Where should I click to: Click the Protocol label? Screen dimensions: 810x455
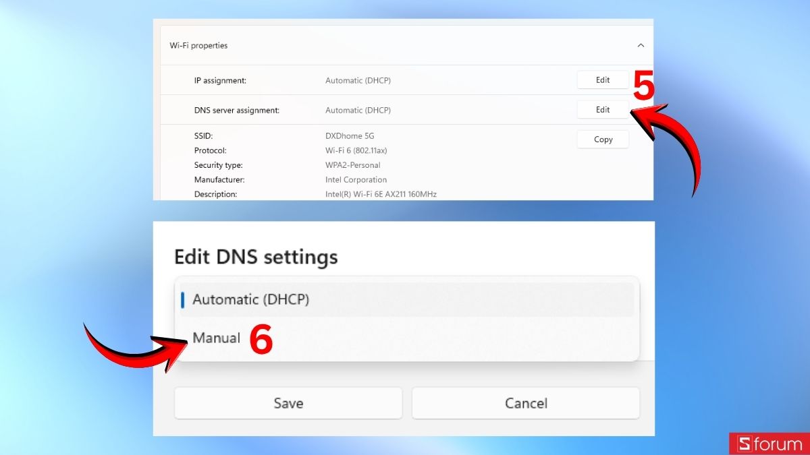(x=210, y=151)
